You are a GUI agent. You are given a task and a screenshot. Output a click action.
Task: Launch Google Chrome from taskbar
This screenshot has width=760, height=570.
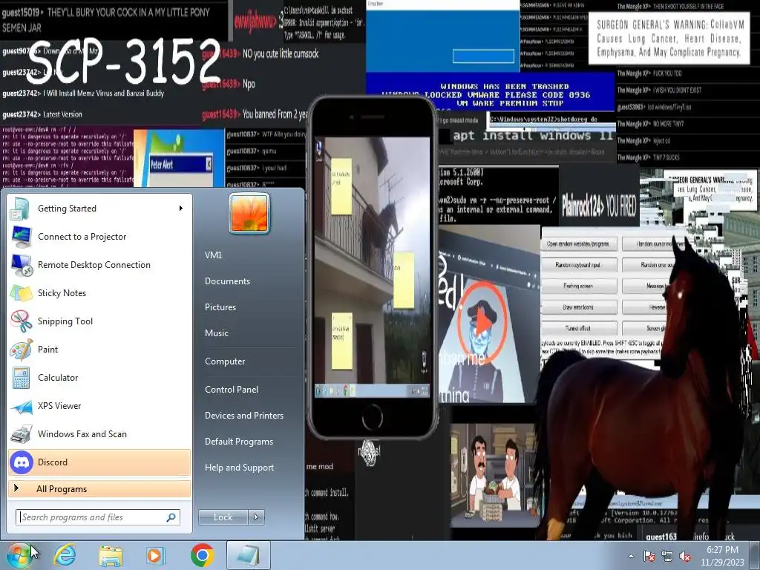coord(202,555)
